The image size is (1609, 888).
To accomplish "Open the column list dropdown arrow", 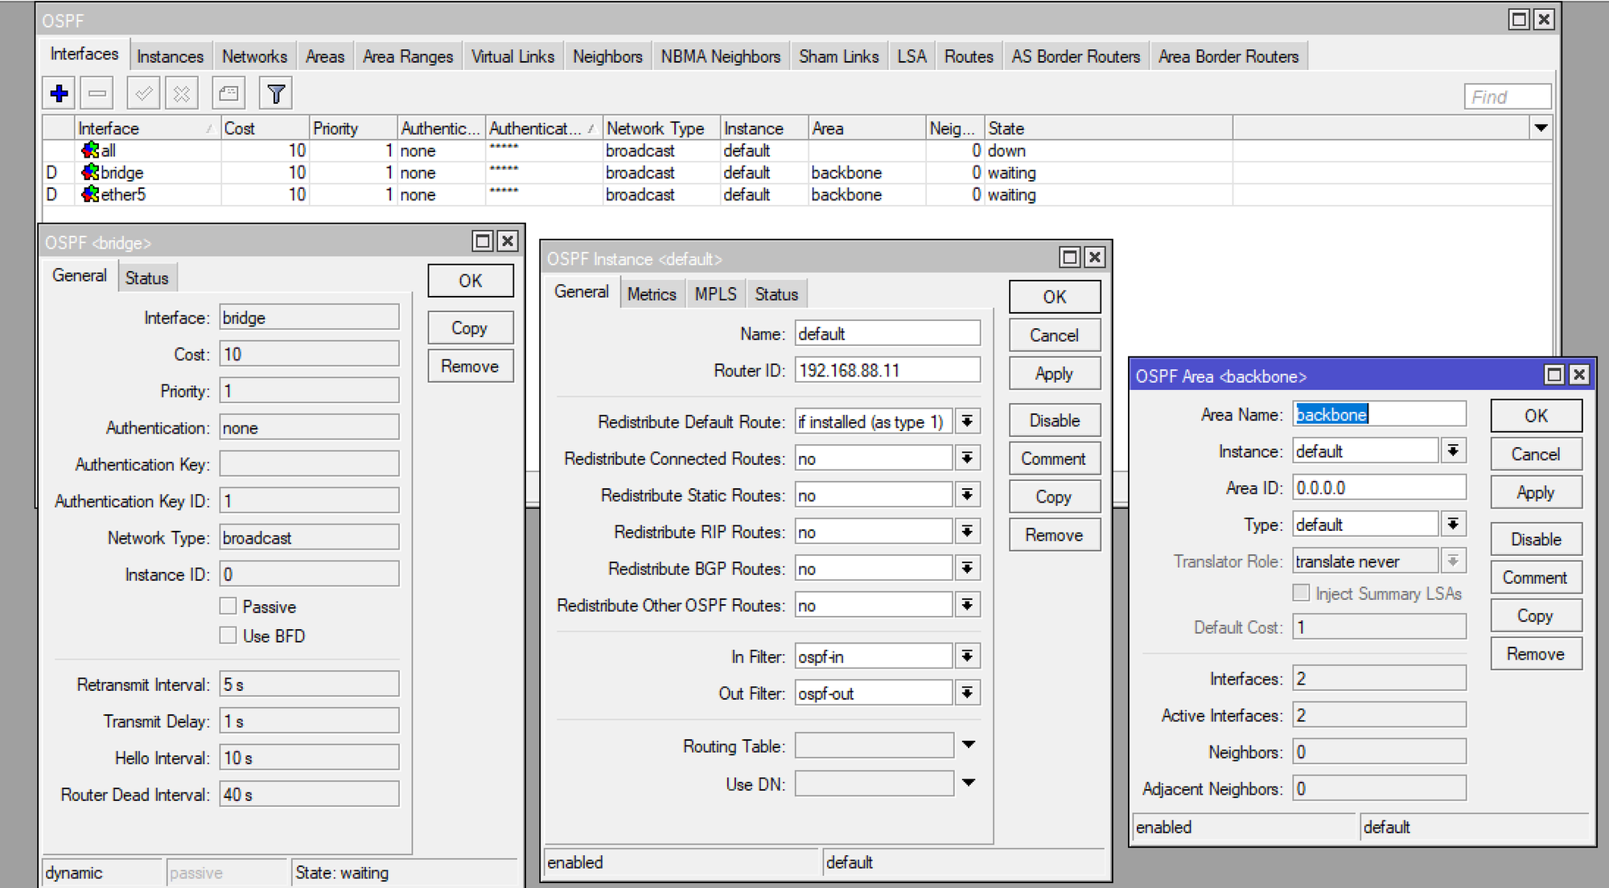I will [1541, 128].
